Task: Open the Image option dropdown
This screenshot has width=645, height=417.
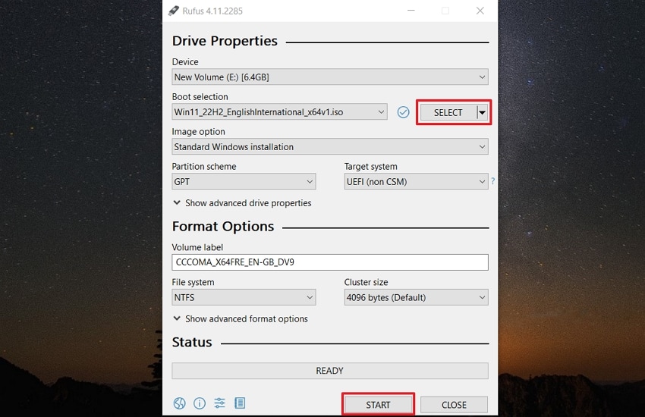Action: pos(330,146)
